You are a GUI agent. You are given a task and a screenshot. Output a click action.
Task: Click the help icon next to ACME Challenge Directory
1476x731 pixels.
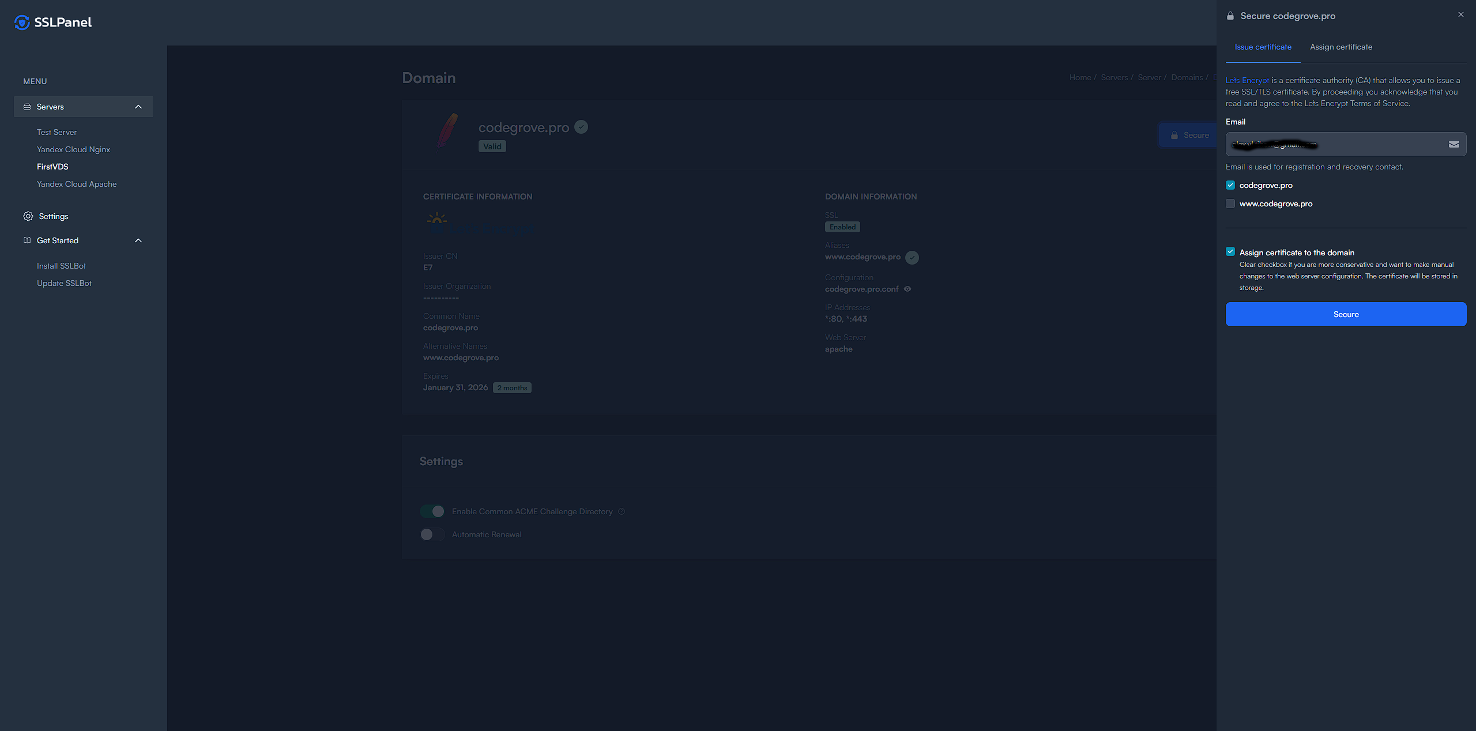click(x=621, y=511)
